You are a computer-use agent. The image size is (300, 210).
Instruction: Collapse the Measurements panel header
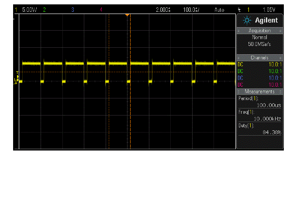click(260, 91)
